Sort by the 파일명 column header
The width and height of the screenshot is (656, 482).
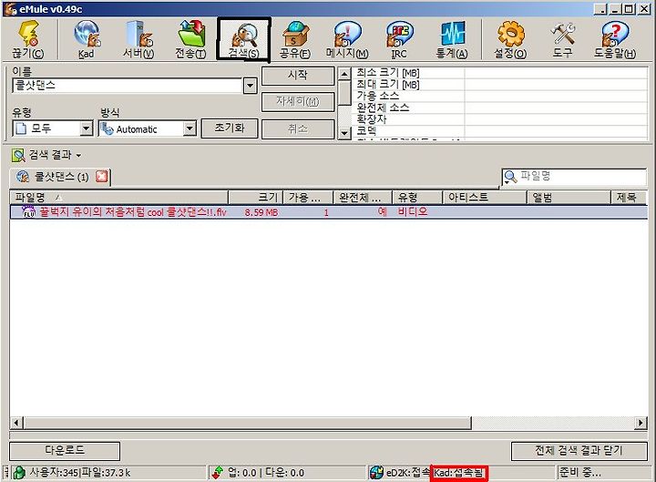(x=118, y=197)
